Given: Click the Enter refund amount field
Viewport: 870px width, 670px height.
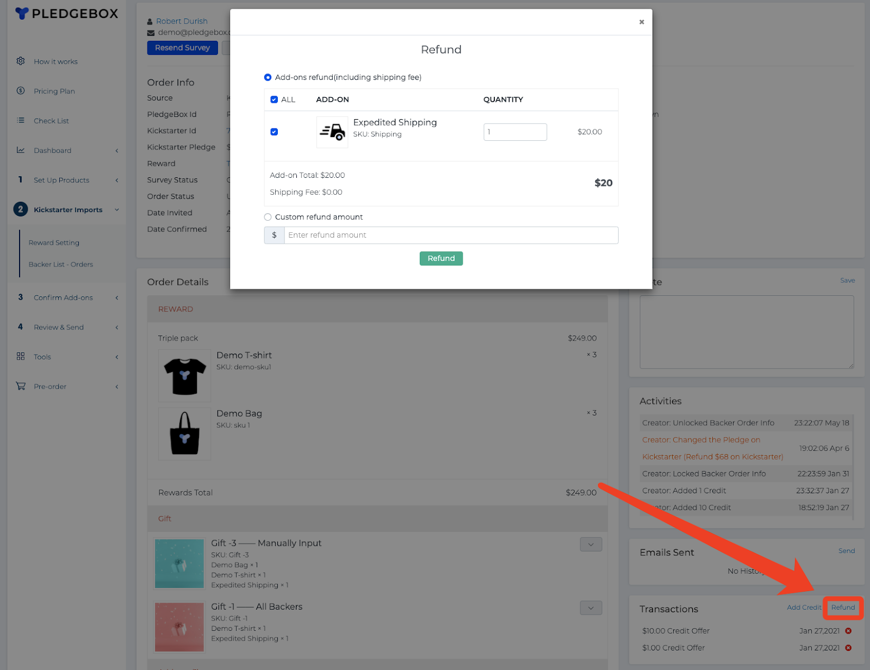Looking at the screenshot, I should [451, 235].
